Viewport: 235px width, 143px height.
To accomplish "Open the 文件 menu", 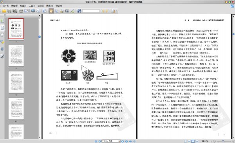I will pyautogui.click(x=6, y=6).
